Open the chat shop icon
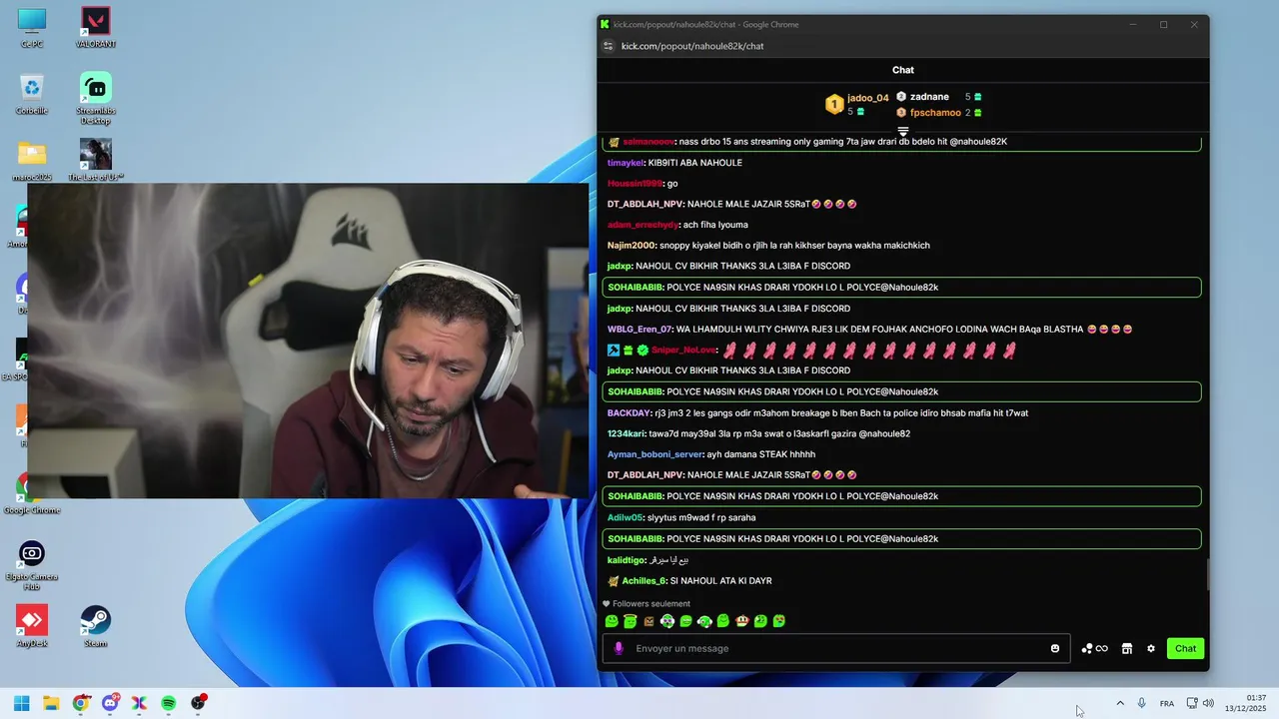1279x719 pixels. 1127,648
